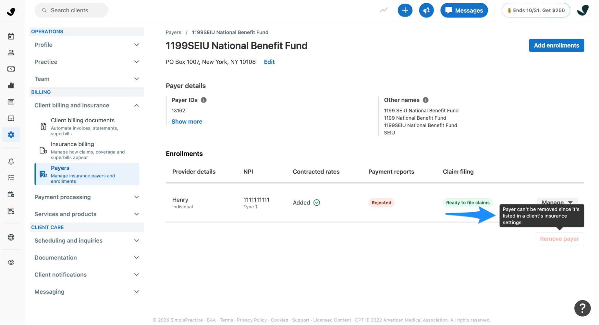Open the bell reminders icon in sidebar
599x325 pixels.
(11, 161)
